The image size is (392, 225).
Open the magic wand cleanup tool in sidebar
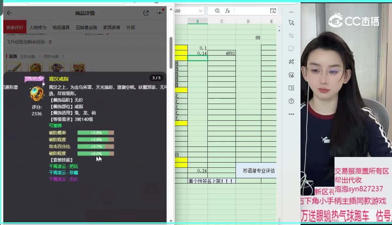[x=291, y=62]
